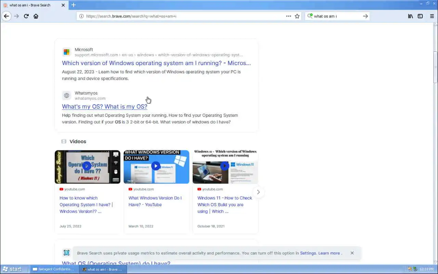Viewport: 438px width, 274px height.
Task: Open a new tab with plus button
Action: [x=73, y=5]
